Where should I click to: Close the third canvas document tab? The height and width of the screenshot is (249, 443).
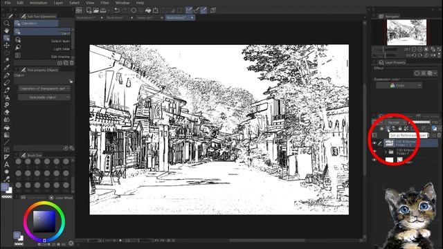click(162, 17)
